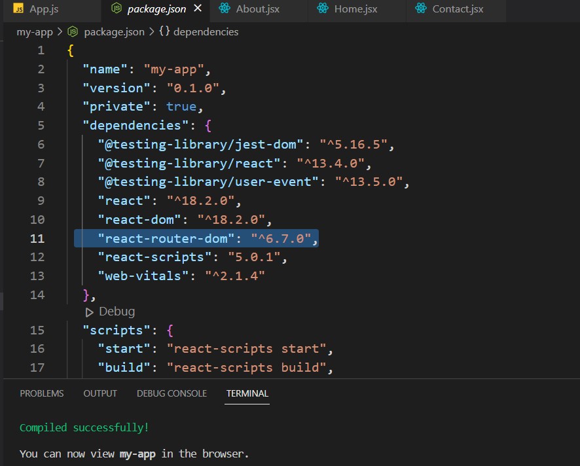Click the React icon on Contact.jsx tab

pos(421,9)
